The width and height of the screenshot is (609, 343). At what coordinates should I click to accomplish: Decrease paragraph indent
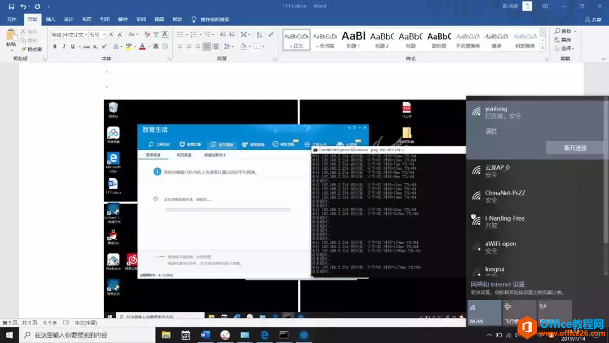coord(223,34)
